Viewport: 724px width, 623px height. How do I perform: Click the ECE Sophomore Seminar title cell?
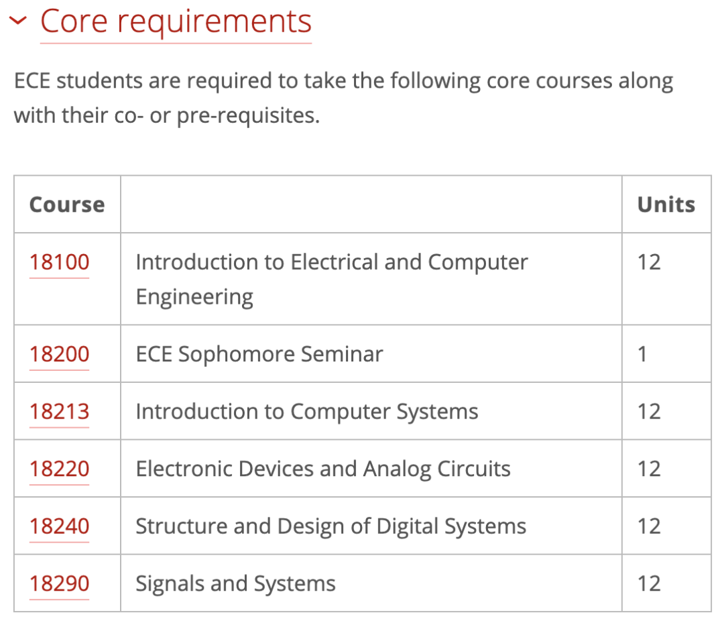259,354
